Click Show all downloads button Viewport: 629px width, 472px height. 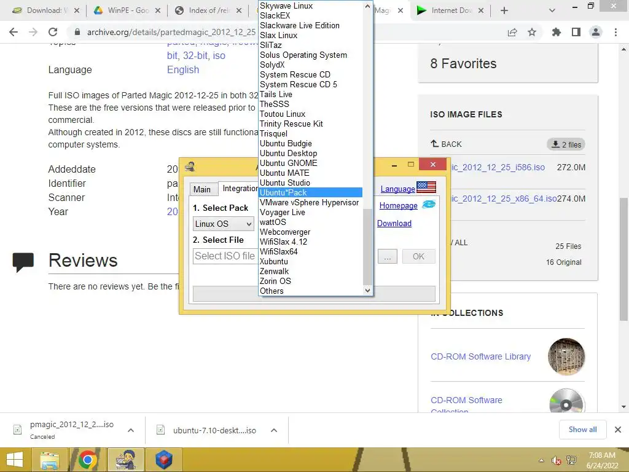(582, 430)
